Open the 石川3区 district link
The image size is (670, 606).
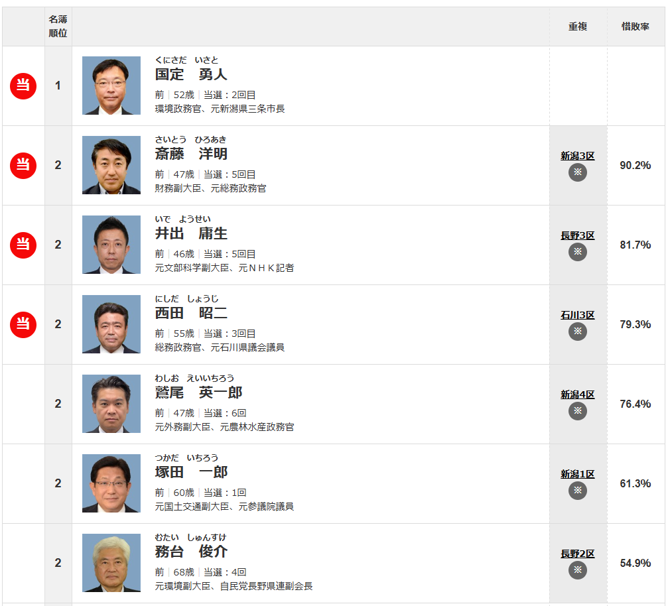click(577, 315)
